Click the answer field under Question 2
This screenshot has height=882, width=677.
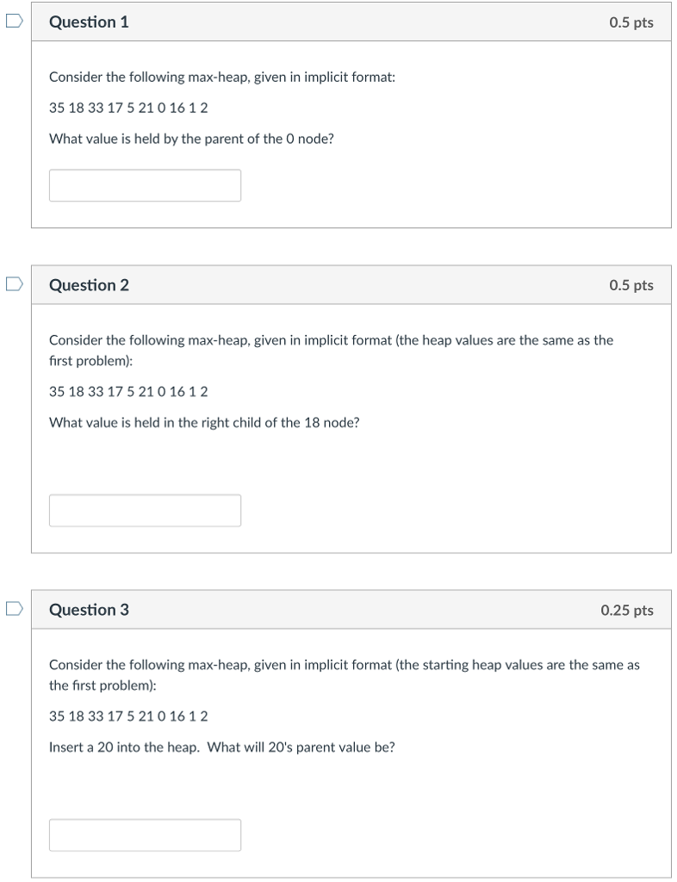click(145, 510)
